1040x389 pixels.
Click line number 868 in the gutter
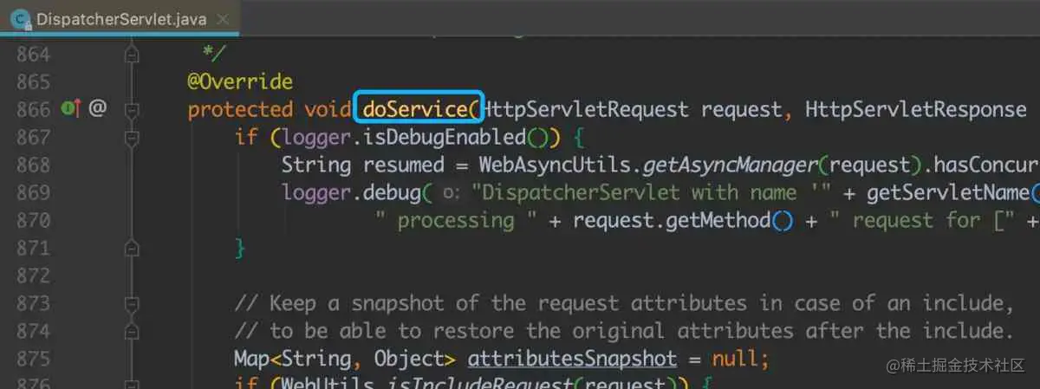[x=34, y=165]
